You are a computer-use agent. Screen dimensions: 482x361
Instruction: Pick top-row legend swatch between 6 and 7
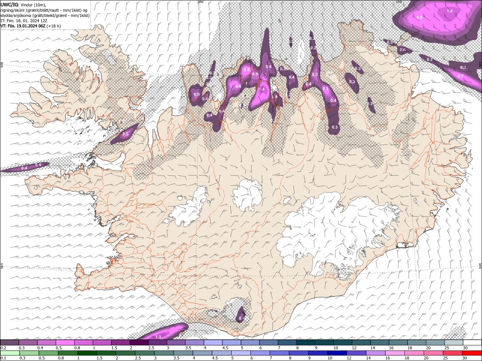pyautogui.click(x=268, y=343)
